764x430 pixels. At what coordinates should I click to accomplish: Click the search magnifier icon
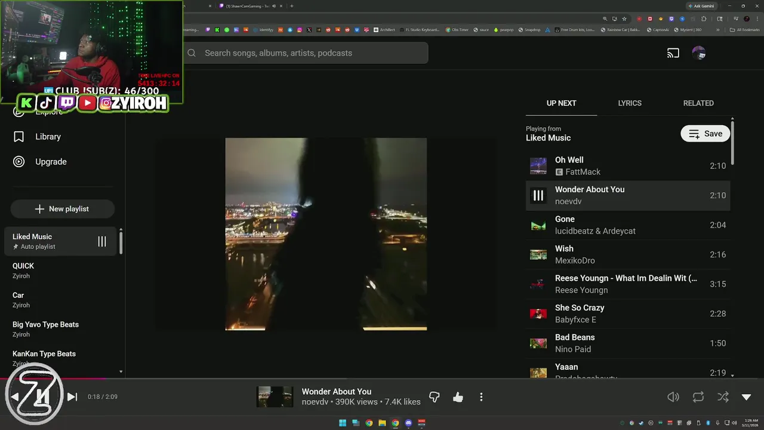click(192, 53)
